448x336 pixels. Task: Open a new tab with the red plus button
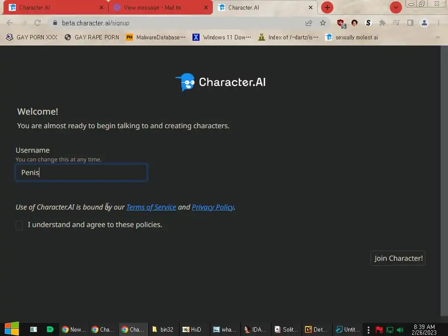(327, 7)
